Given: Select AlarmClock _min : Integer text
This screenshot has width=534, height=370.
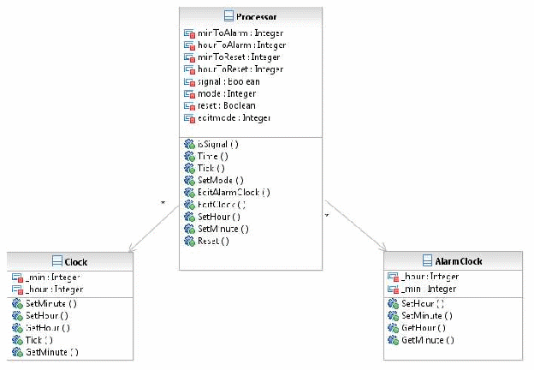Looking at the screenshot, I should pos(429,289).
